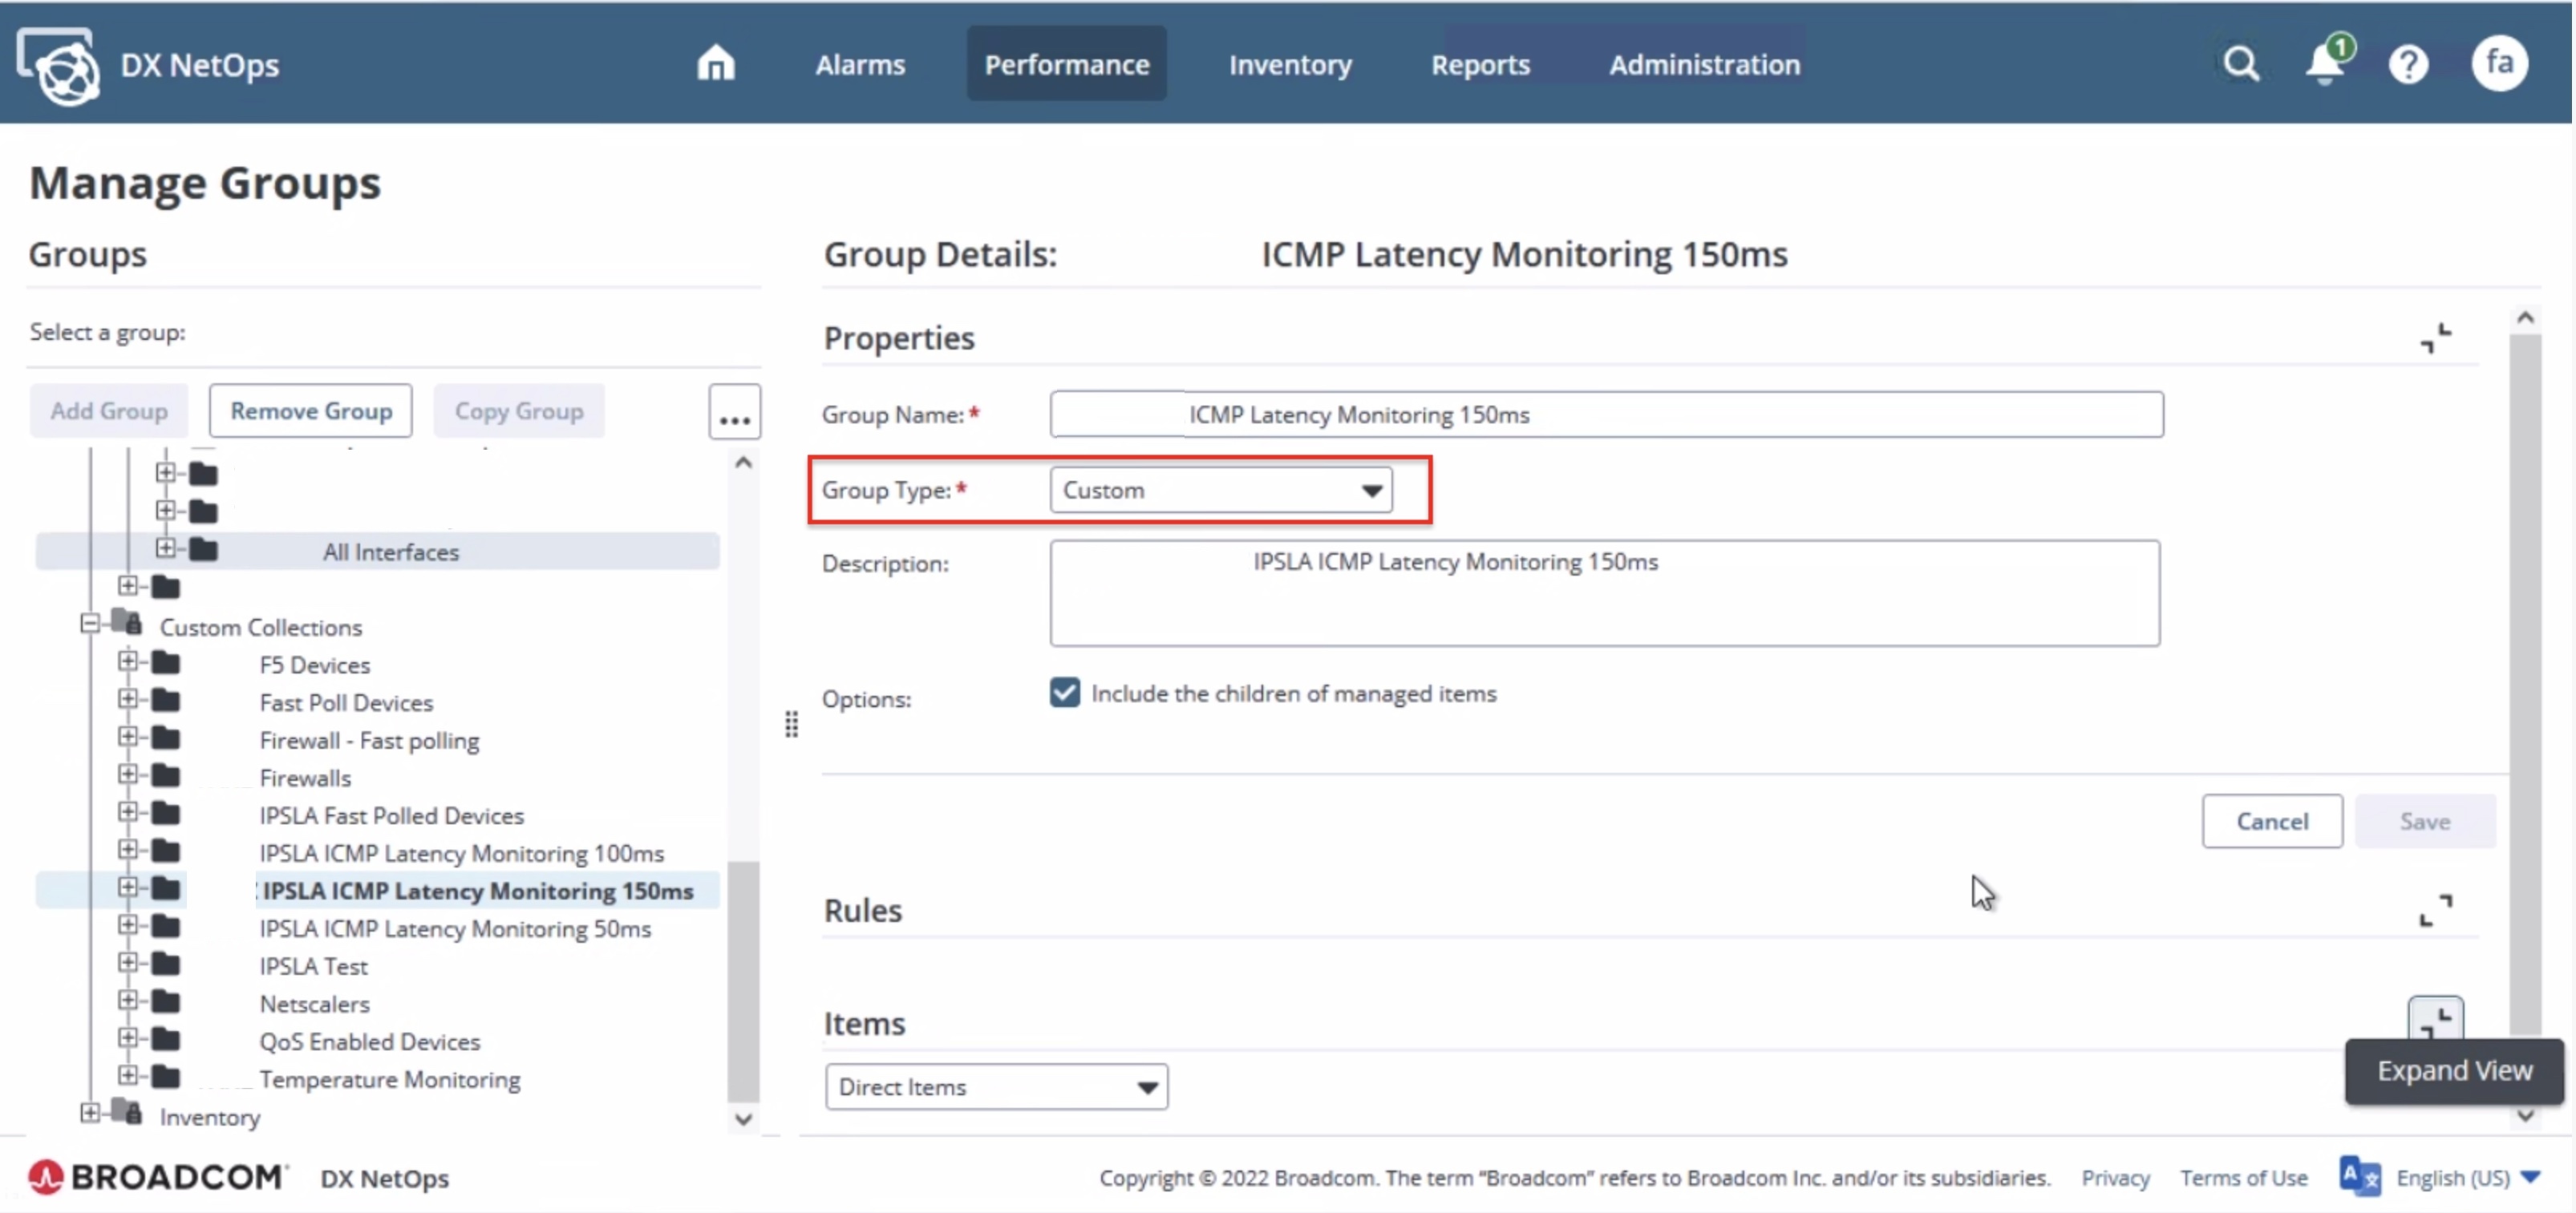The width and height of the screenshot is (2576, 1213).
Task: Expand the Rules section view icon
Action: 2435,910
